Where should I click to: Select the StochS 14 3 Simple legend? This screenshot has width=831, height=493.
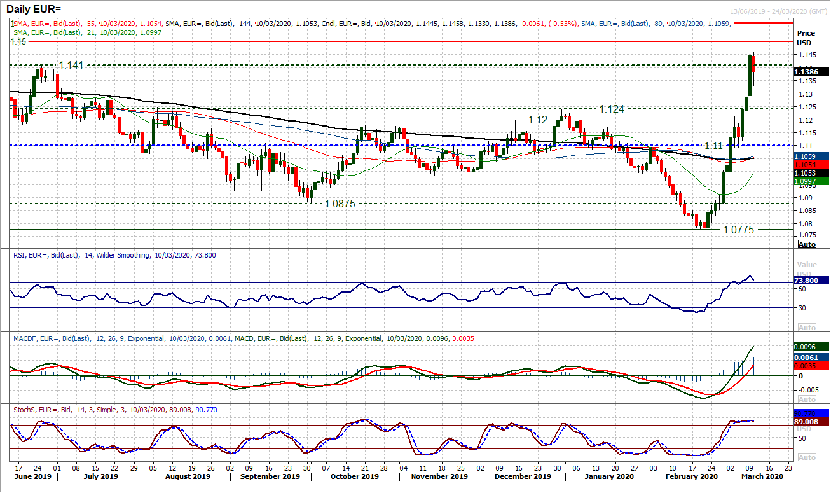(114, 410)
